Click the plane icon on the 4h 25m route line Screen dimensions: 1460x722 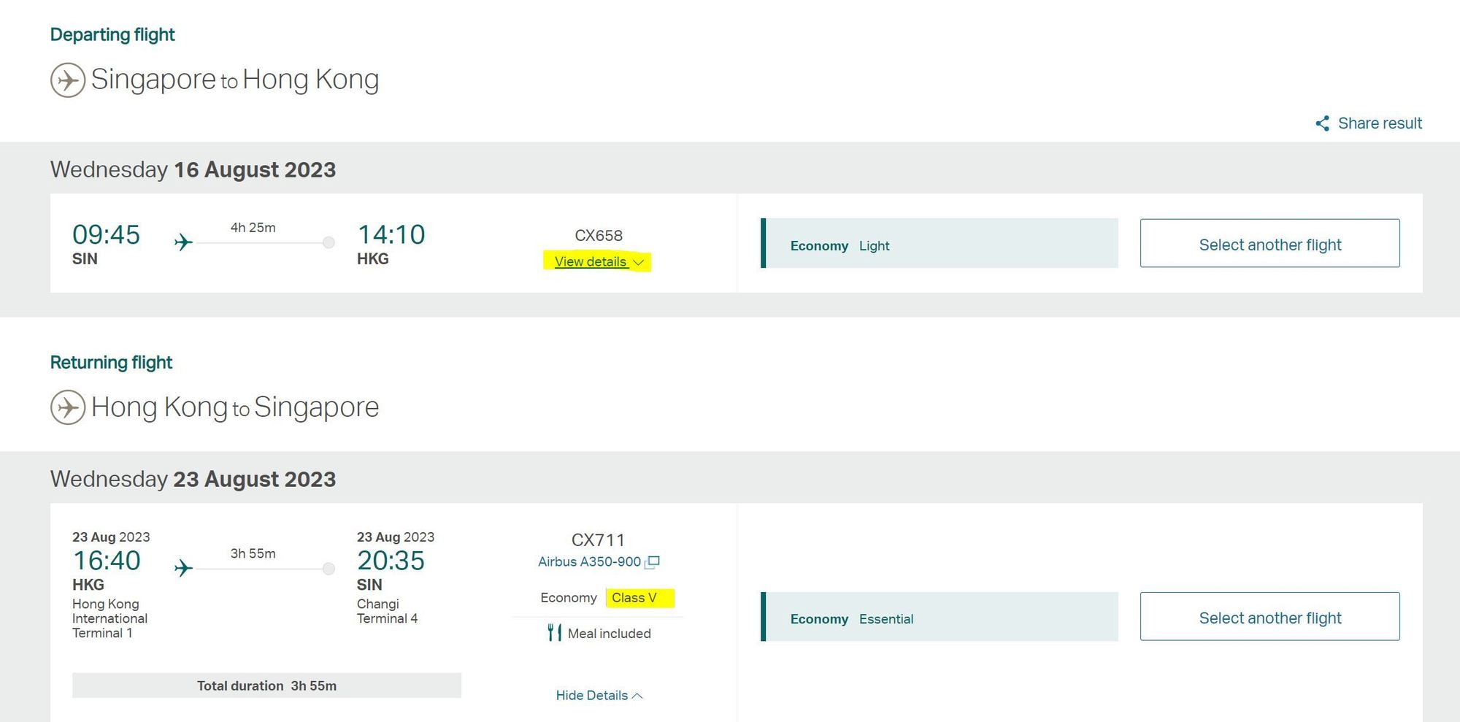pyautogui.click(x=183, y=243)
